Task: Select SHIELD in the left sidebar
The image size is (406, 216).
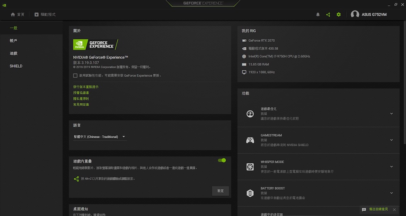Action: pos(16,66)
